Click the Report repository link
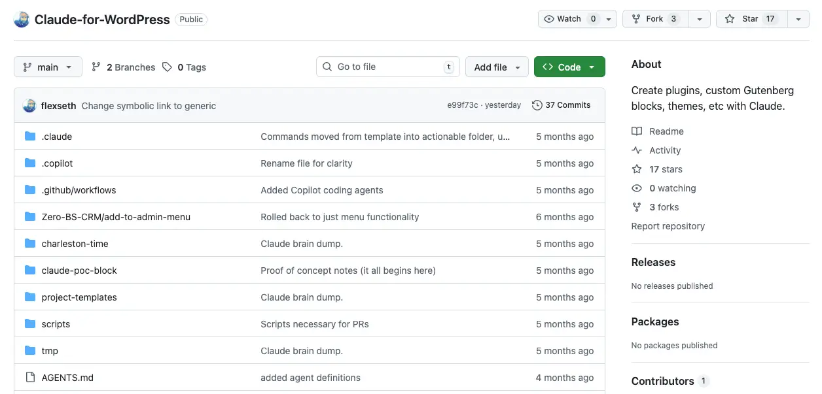The width and height of the screenshot is (822, 394). 668,226
